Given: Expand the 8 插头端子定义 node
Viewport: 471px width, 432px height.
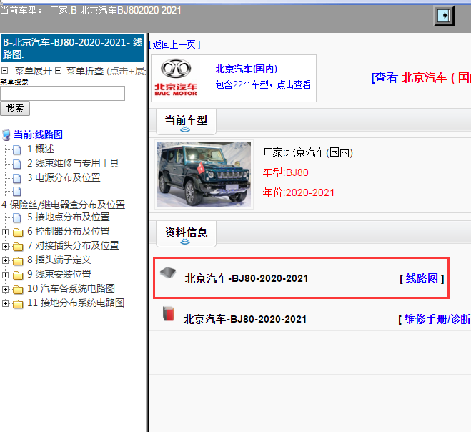Looking at the screenshot, I should point(5,260).
